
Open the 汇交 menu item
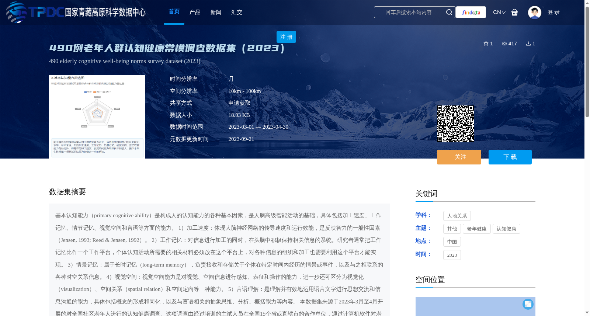click(x=237, y=12)
